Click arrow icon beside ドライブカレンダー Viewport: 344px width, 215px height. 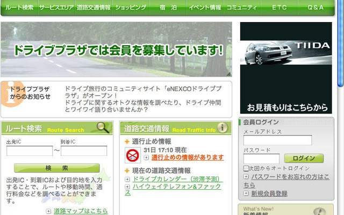point(127,179)
